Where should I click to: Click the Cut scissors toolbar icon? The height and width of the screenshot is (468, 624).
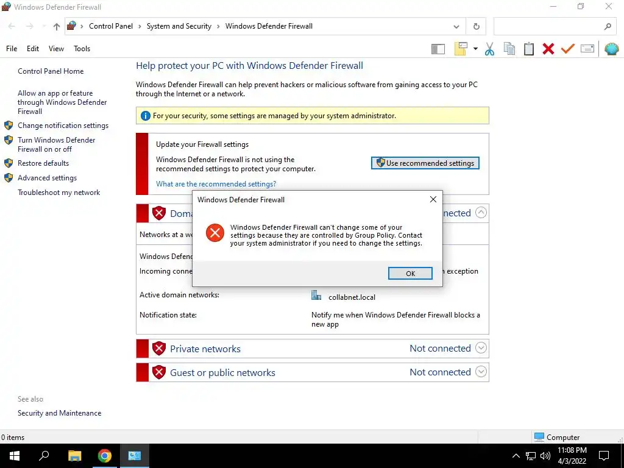click(489, 49)
